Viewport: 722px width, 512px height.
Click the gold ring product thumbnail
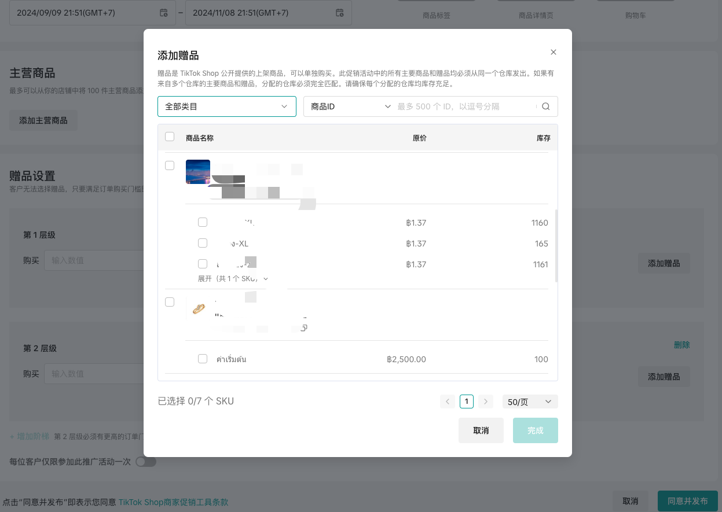(198, 309)
